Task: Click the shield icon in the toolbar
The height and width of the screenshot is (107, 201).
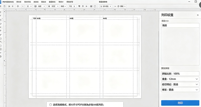Action: coord(79,6)
